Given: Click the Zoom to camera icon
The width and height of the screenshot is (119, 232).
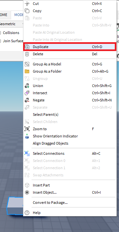Looking at the screenshot, I should [27, 129].
